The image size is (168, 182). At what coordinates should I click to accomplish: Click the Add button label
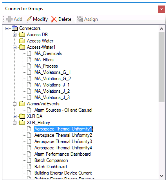(18, 19)
